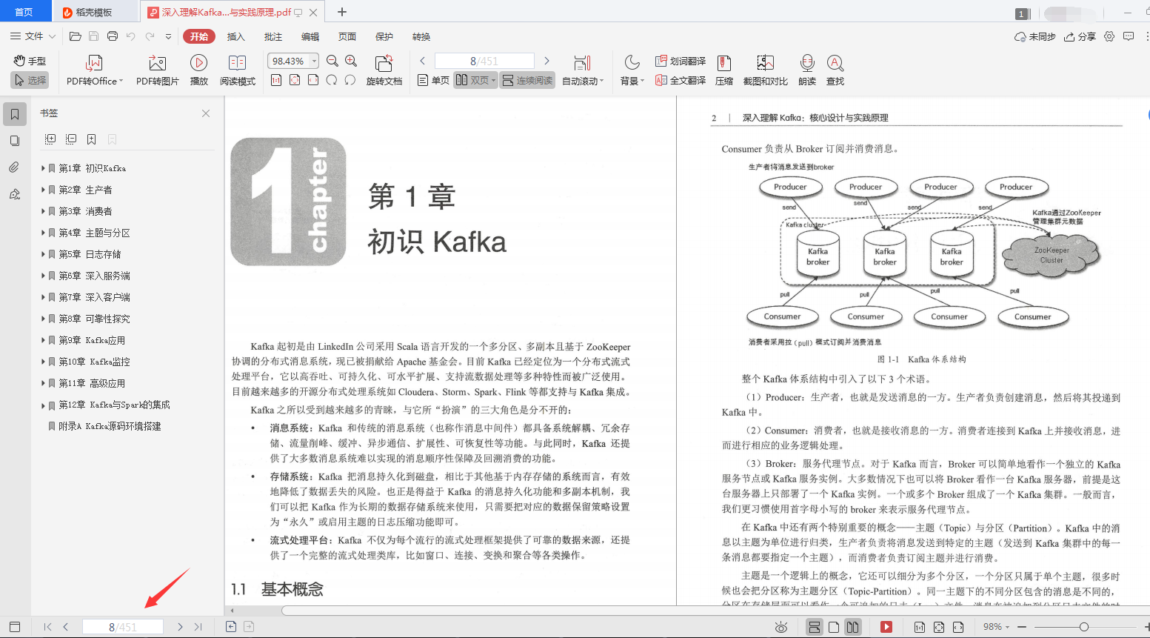The image size is (1150, 638).
Task: Expand bookmark 第5章 日志存储
Action: click(43, 254)
